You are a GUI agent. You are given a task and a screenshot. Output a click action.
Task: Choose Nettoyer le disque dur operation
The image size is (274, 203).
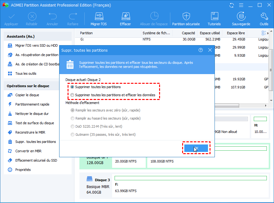[x=28, y=114]
